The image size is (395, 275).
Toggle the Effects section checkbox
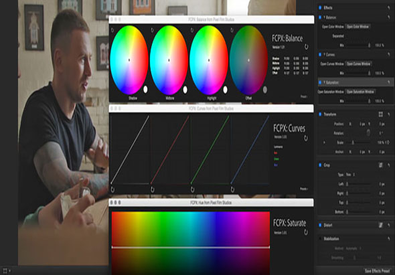pos(320,8)
